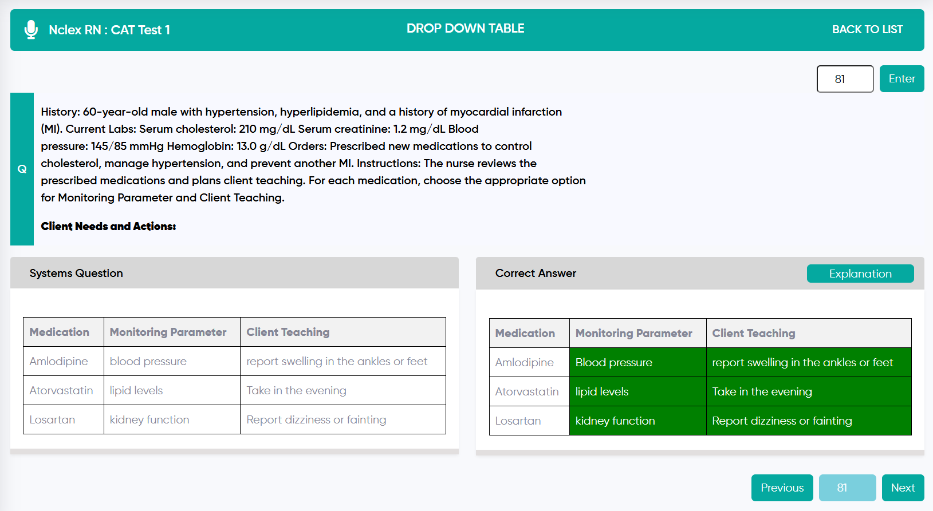Screen dimensions: 933x511
Task: Click 'Report dizziness or fainting' in Correct Answer
Action: tap(808, 421)
